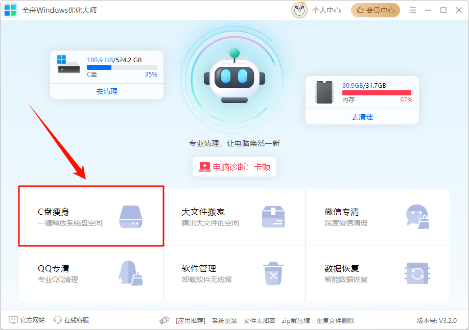Open 大文件搬家 large file mover
The image size is (469, 330).
coord(235,217)
